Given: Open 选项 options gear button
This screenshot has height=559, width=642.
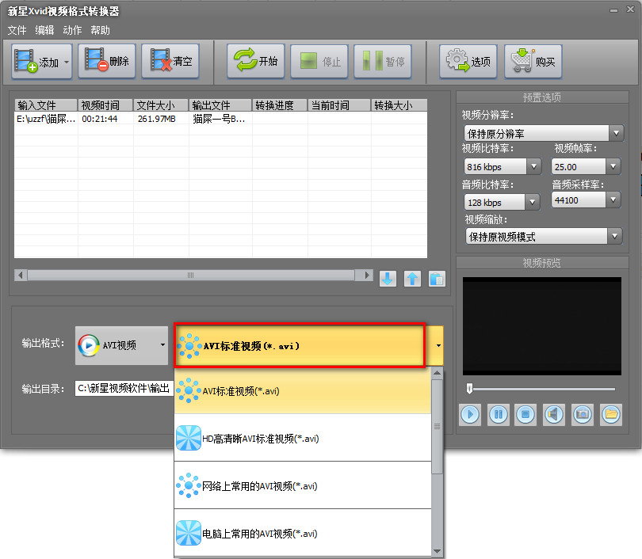Looking at the screenshot, I should click(x=468, y=61).
